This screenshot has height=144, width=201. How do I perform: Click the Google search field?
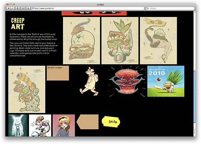pos(170,8)
